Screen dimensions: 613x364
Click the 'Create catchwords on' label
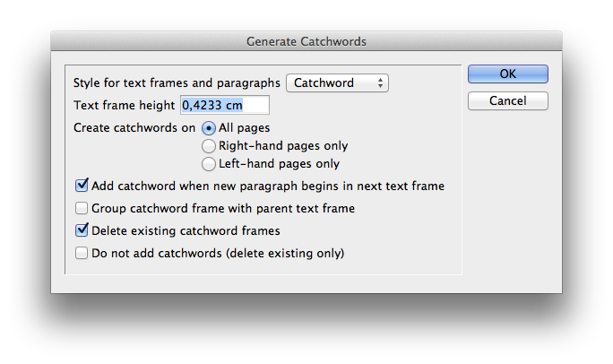134,128
